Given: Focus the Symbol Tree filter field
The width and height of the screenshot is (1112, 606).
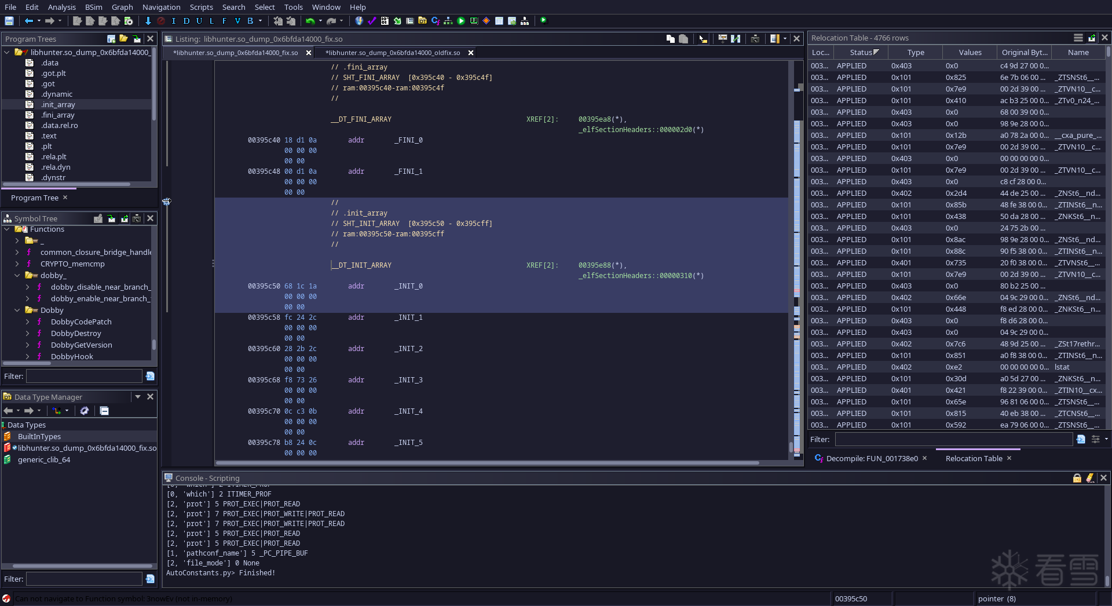Looking at the screenshot, I should coord(84,376).
